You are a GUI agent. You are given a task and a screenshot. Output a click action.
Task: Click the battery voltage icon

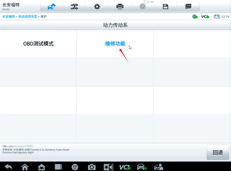coord(217,16)
